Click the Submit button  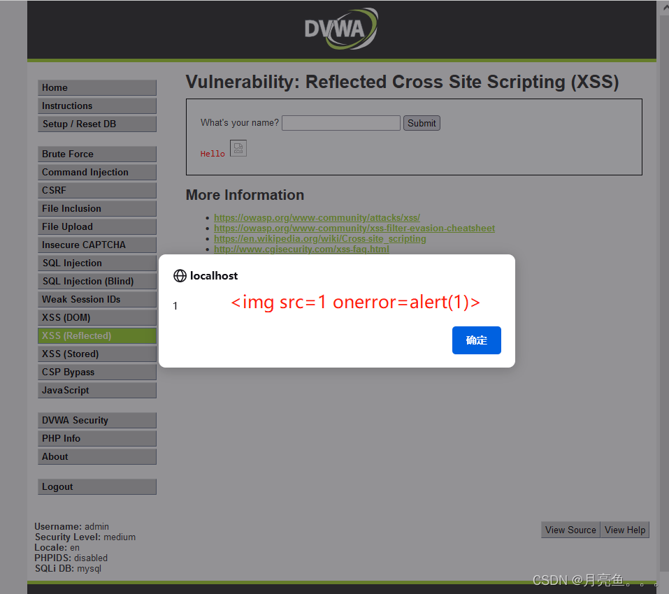pos(422,123)
